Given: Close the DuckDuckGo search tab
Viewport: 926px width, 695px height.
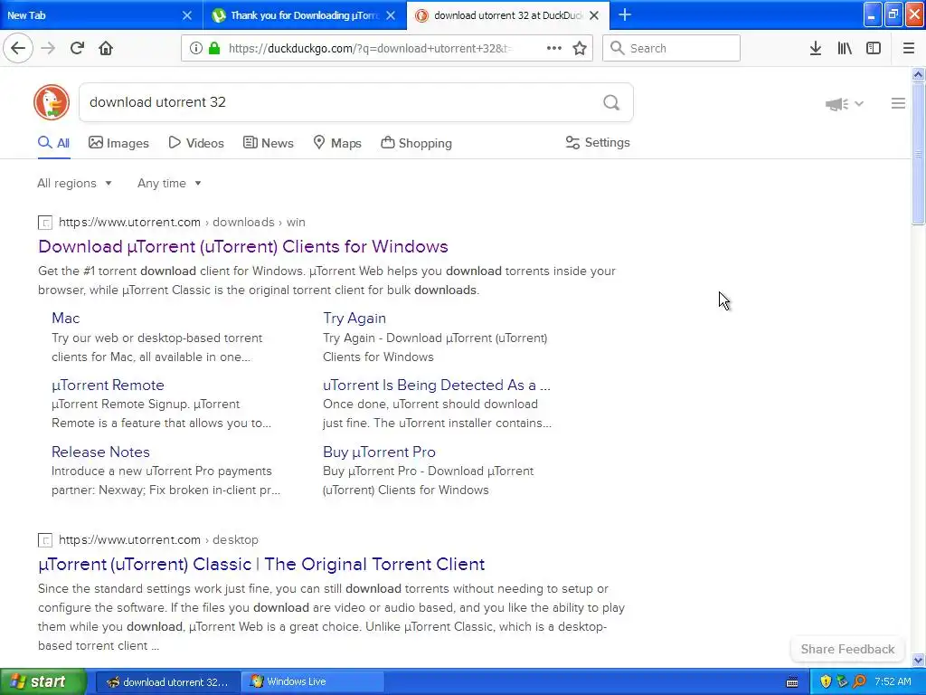Looking at the screenshot, I should coord(595,15).
